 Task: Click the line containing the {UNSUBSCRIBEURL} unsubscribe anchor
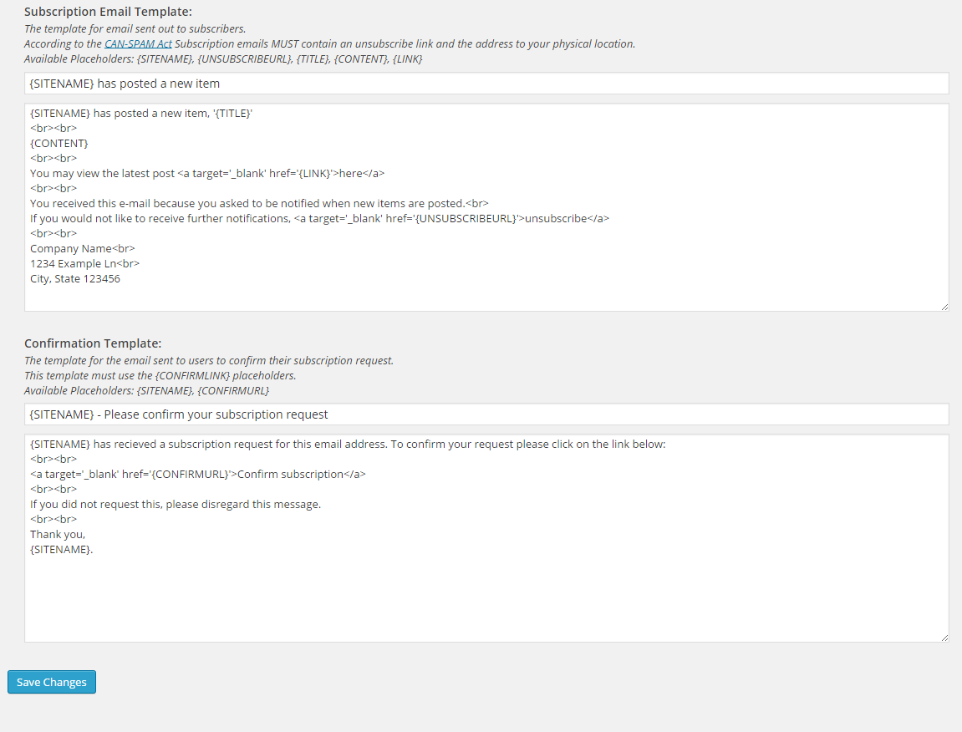click(319, 218)
